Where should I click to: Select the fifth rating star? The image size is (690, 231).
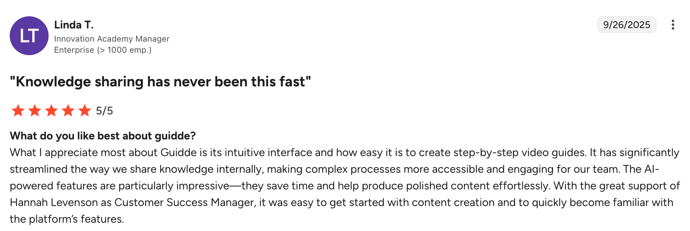[85, 111]
